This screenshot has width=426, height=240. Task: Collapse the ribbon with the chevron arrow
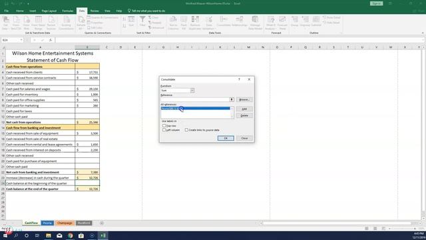click(x=423, y=33)
